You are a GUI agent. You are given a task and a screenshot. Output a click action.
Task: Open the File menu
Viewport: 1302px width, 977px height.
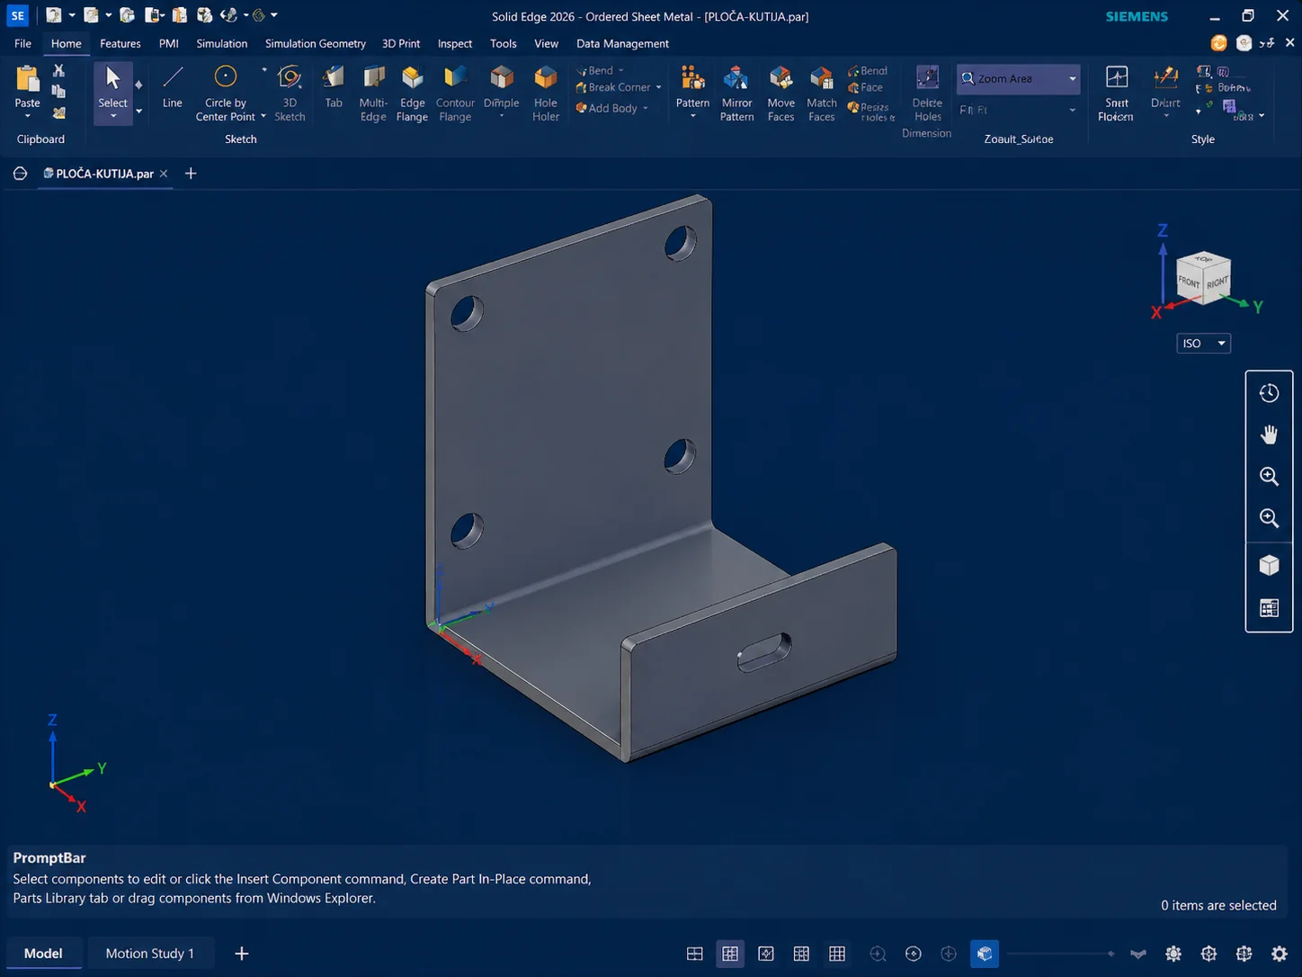tap(22, 43)
